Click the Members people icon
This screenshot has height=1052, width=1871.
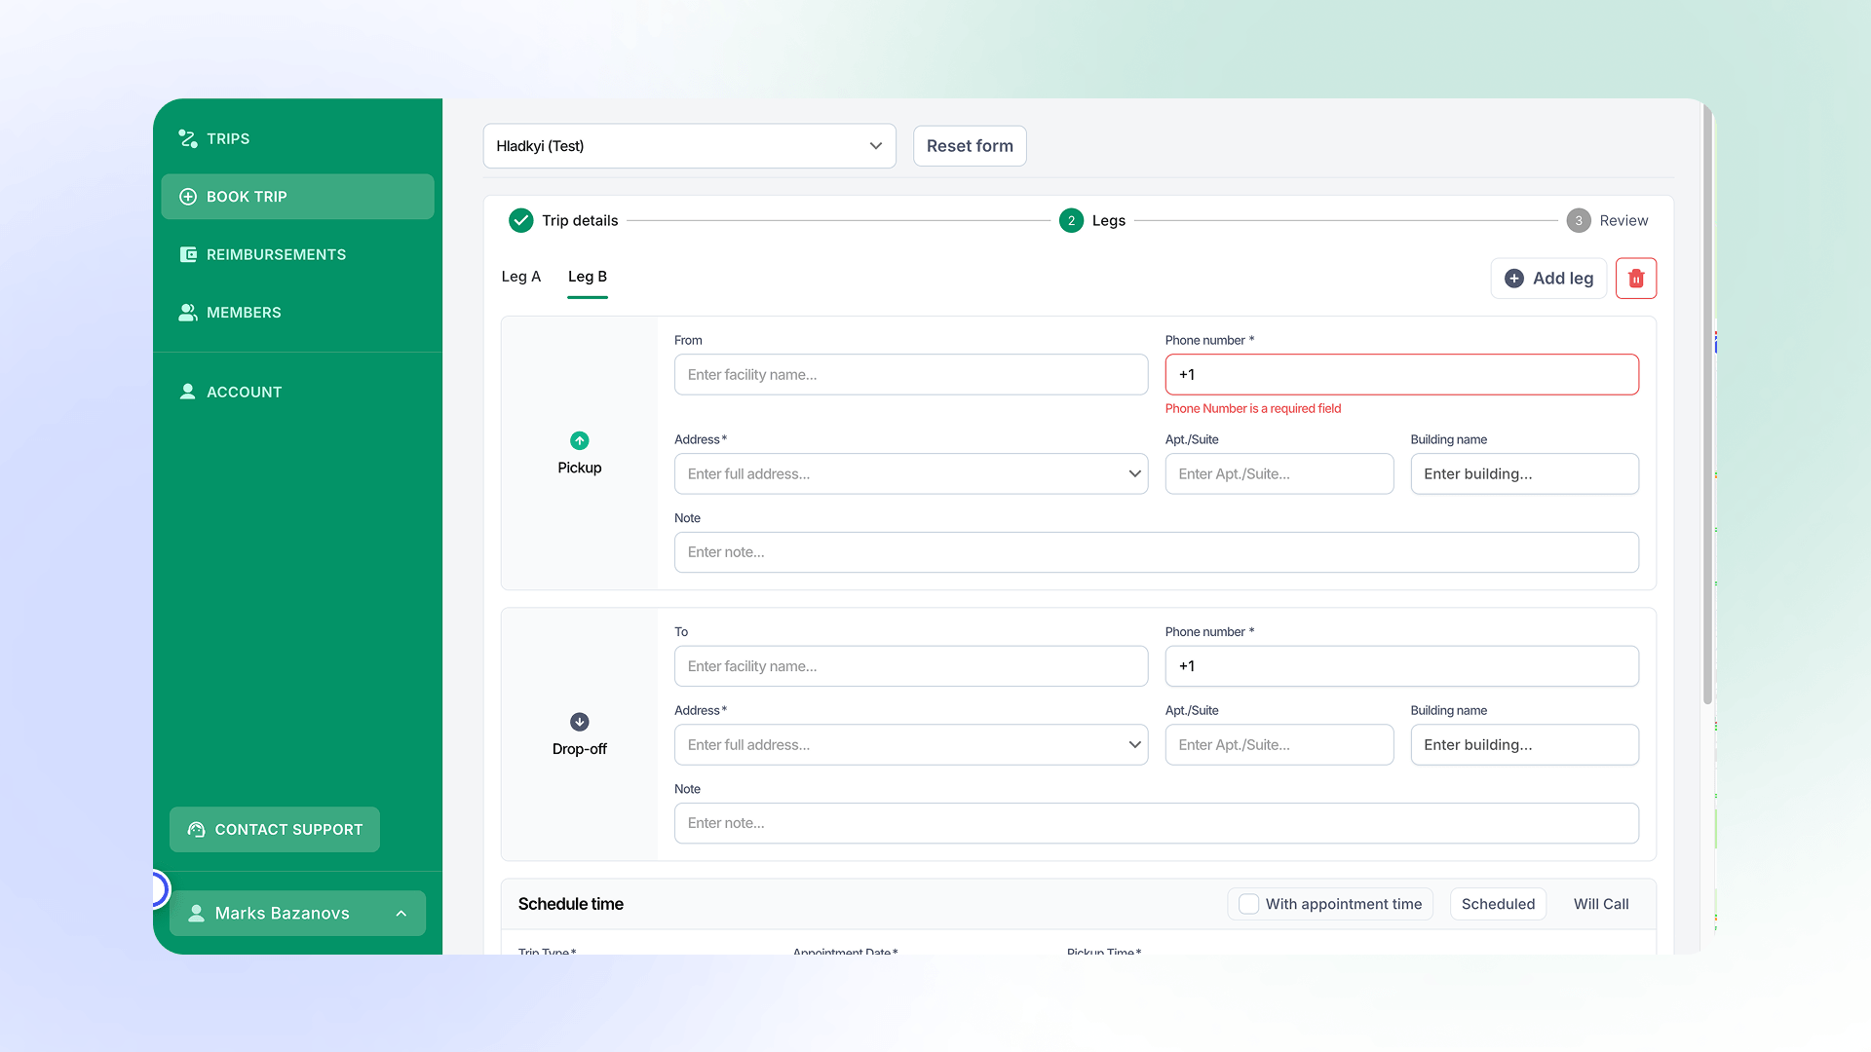[188, 313]
